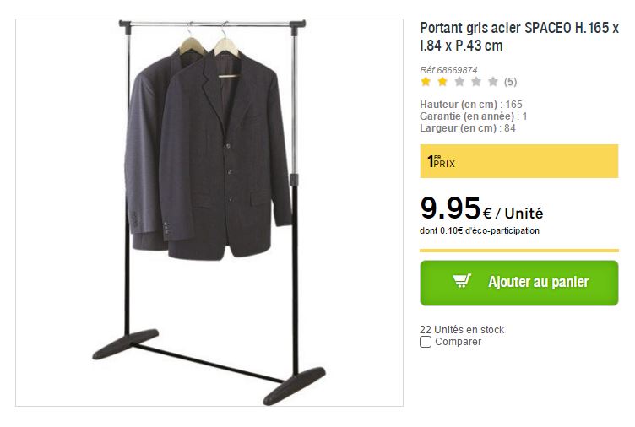
Task: Click the 22 Unités en stock text
Action: [462, 329]
